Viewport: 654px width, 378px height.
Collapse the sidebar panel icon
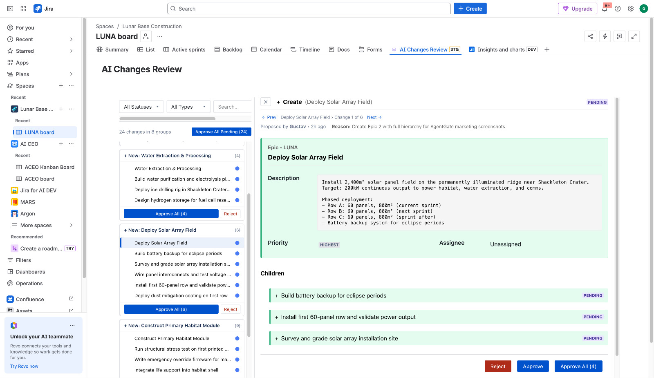click(x=10, y=9)
